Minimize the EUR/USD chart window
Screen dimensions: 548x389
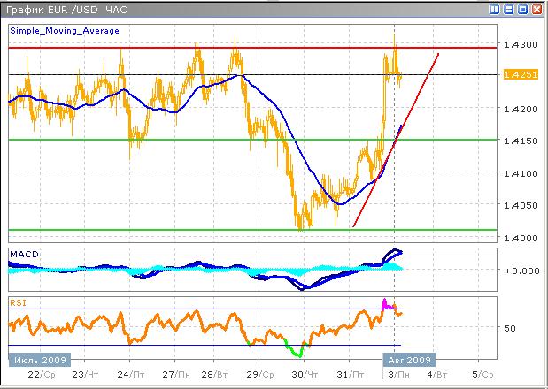coord(509,9)
